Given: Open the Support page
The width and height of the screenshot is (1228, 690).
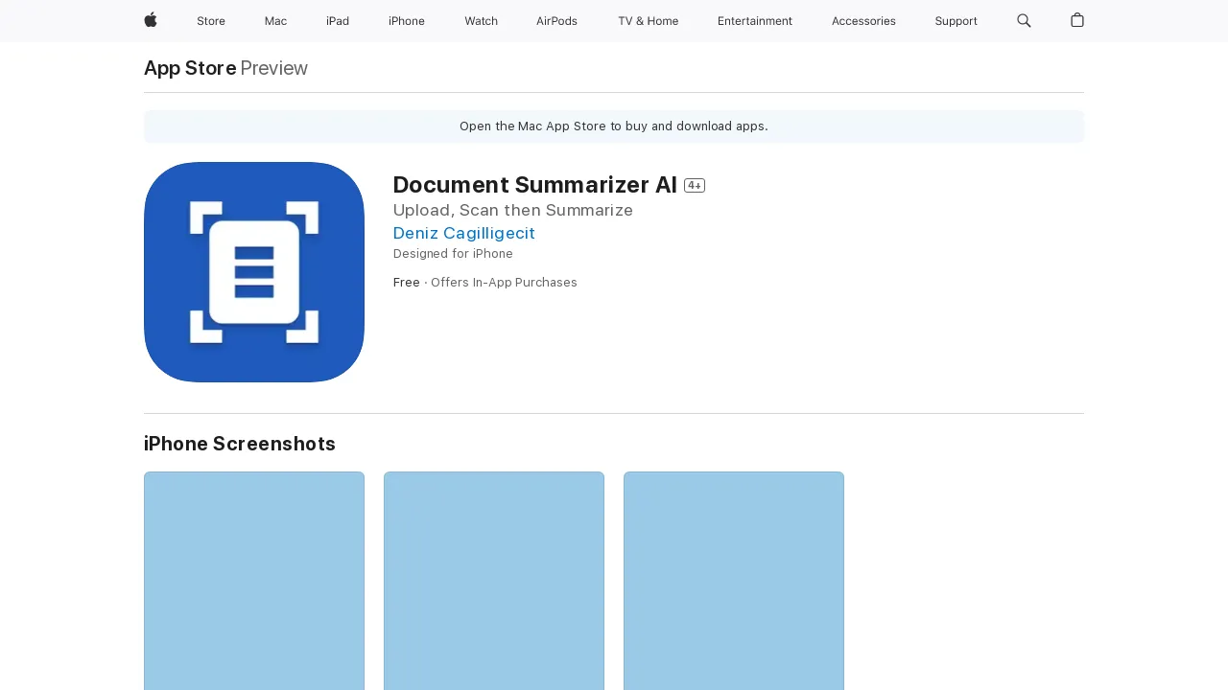Looking at the screenshot, I should point(956,21).
